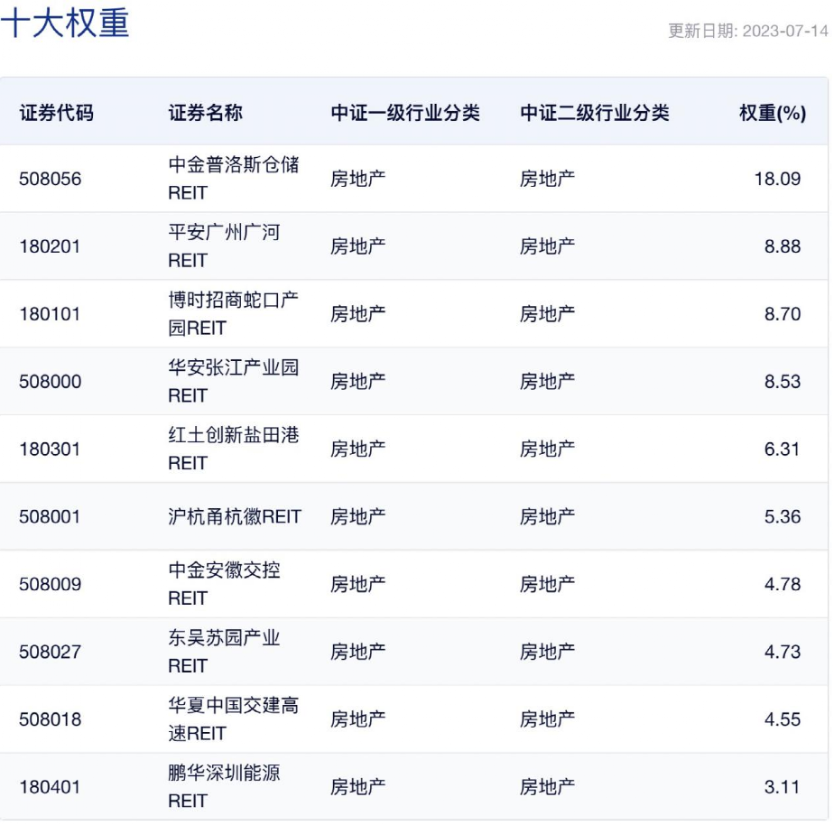834x825 pixels.
Task: Click the name 鹏华深圳能源 REIT
Action: tap(224, 787)
